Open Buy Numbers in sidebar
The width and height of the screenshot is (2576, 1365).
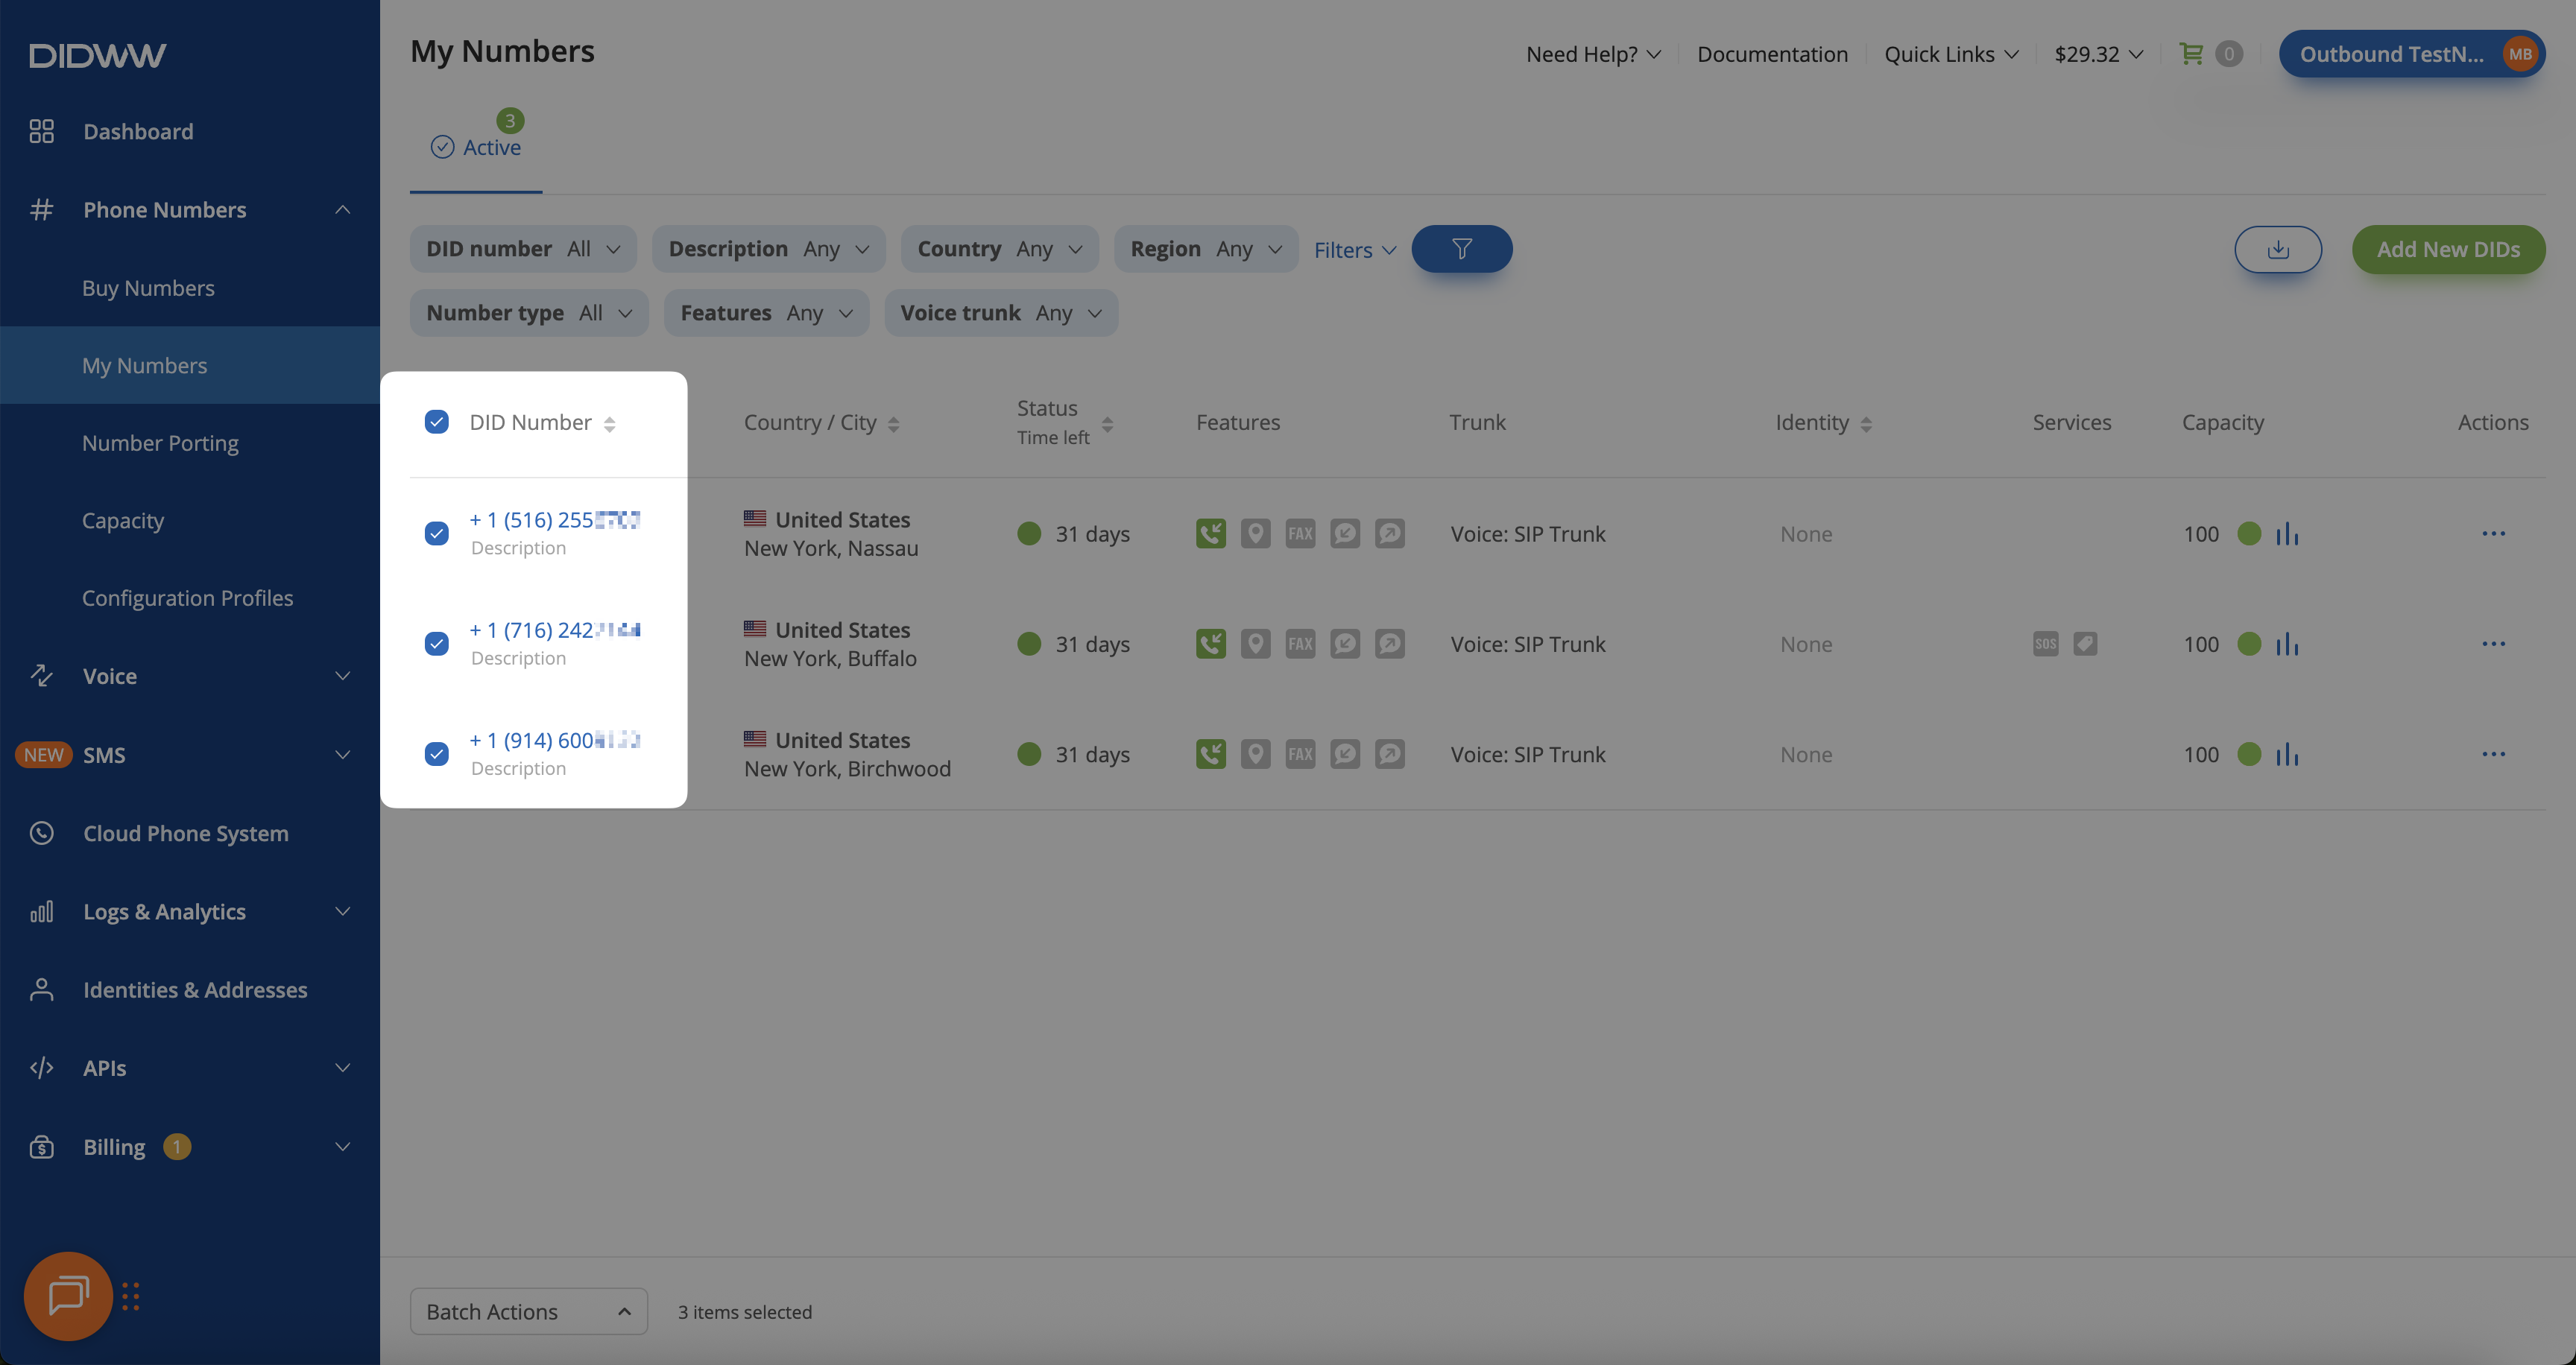pos(148,288)
